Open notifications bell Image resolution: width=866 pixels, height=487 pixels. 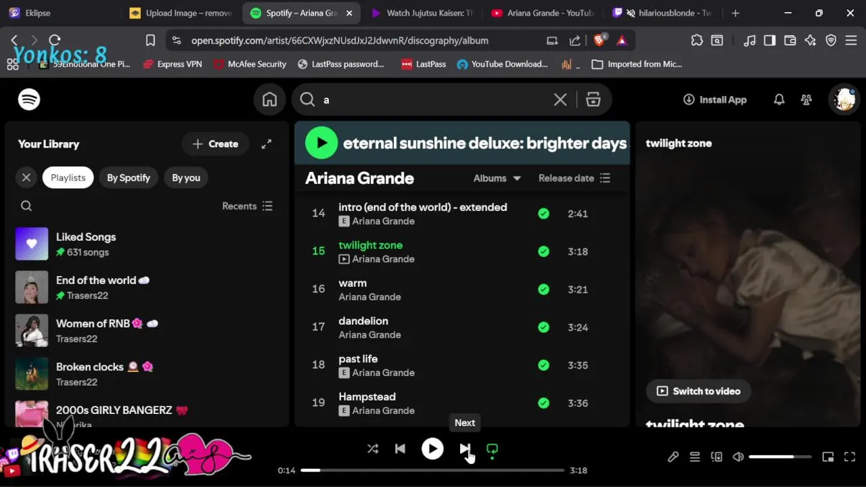[x=779, y=99]
